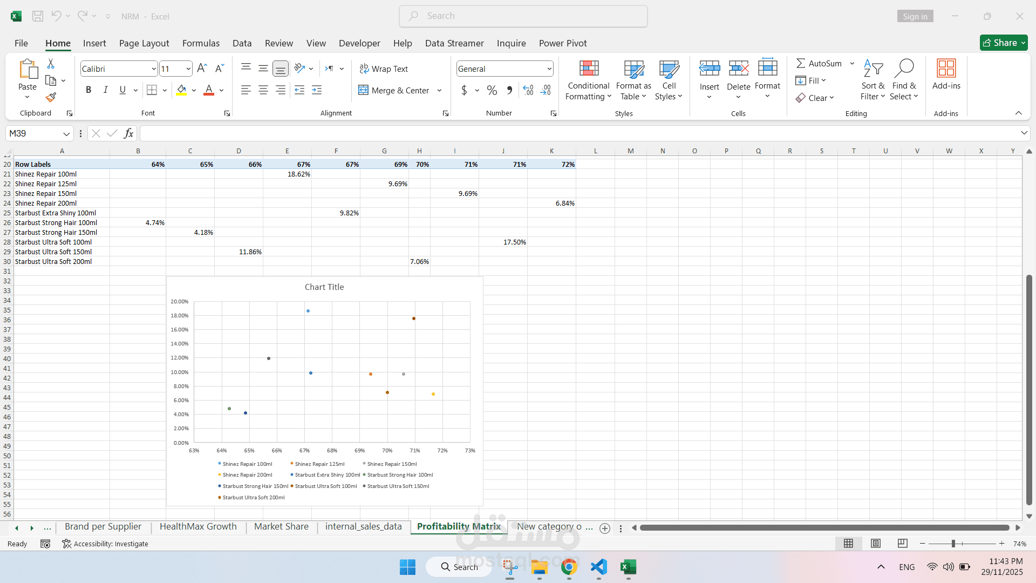Click the Format Painter brush icon

click(51, 97)
